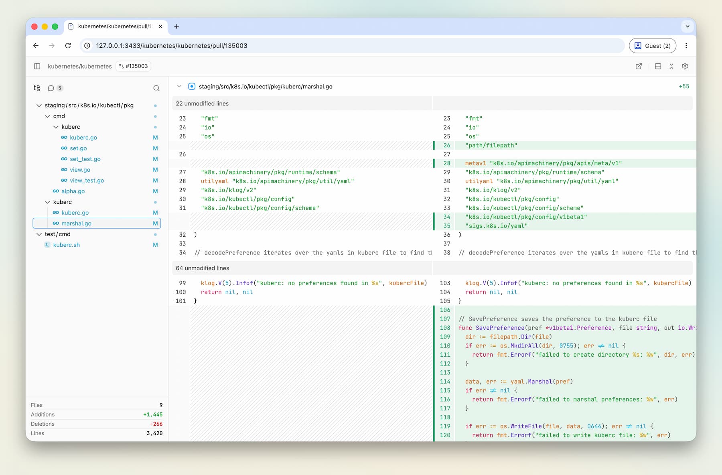Click the Lines 3,420 stat row
This screenshot has height=475, width=722.
97,433
